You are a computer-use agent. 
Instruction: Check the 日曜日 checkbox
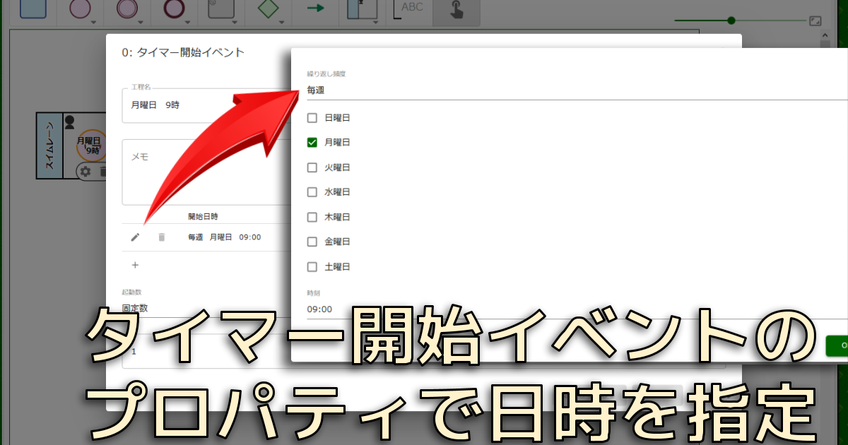(x=312, y=118)
